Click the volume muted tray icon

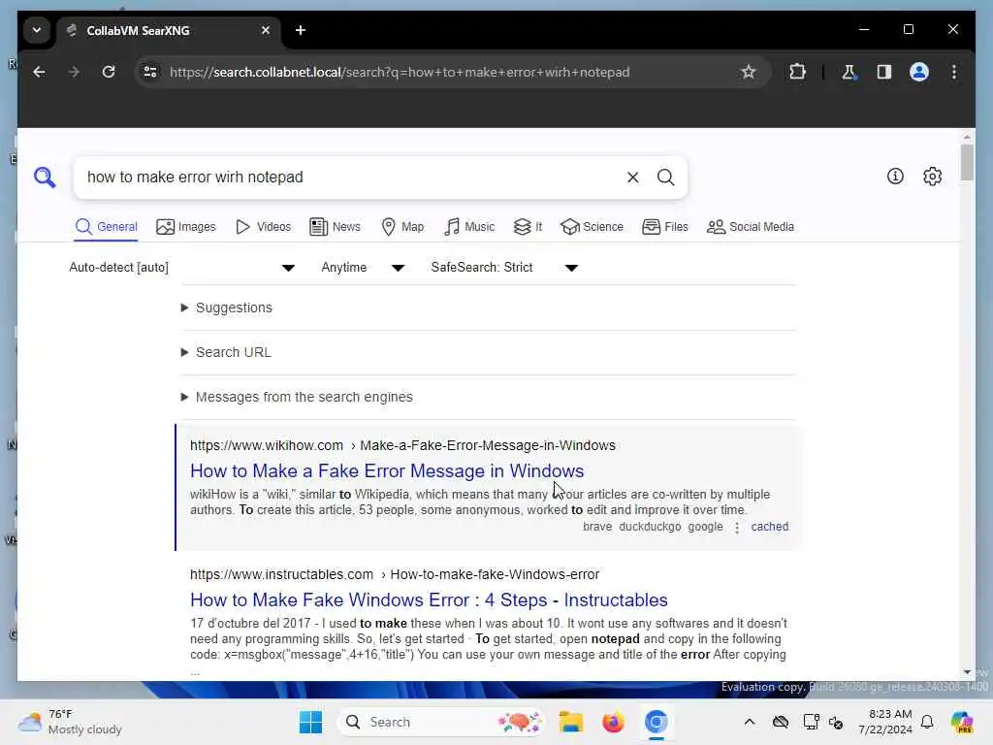pos(836,722)
